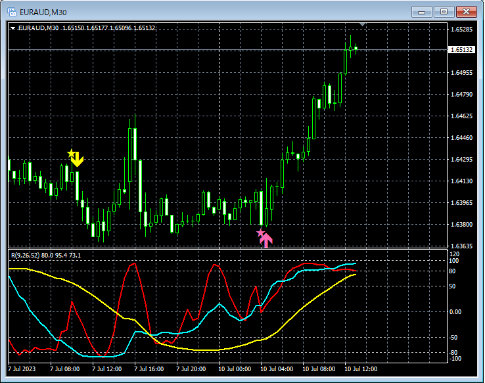Click the price scale value 1.64790
This screenshot has width=485, height=383.
[x=461, y=95]
